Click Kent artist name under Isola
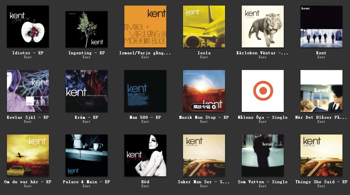The image size is (350, 195). (x=204, y=57)
